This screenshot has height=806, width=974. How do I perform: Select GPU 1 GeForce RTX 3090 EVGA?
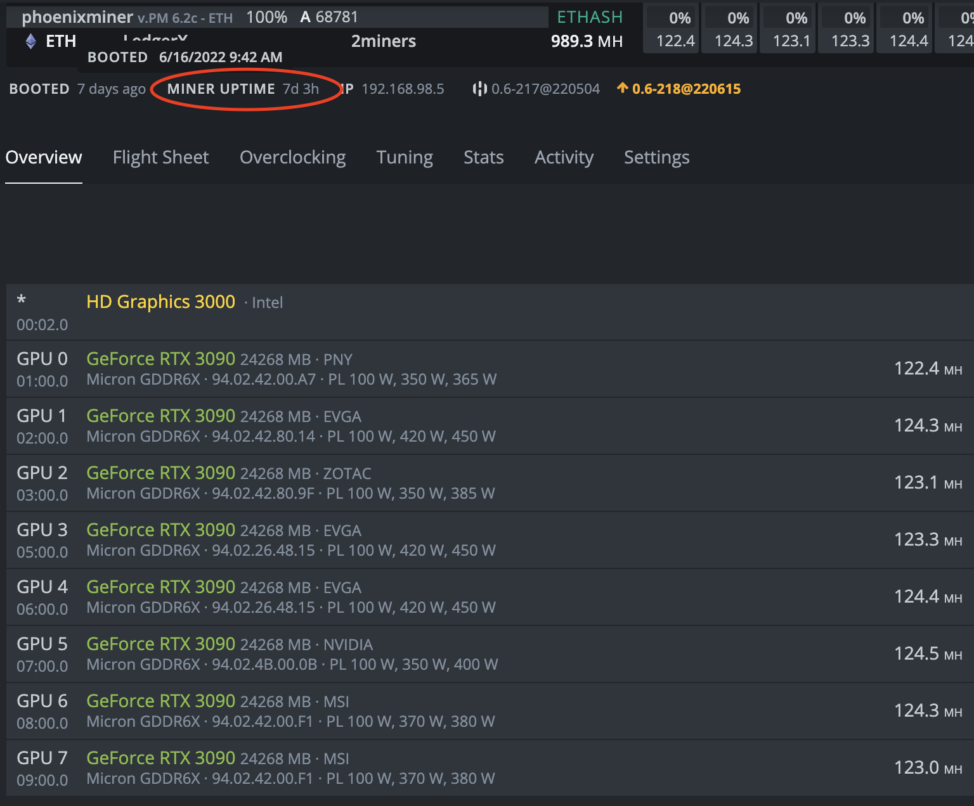(490, 426)
